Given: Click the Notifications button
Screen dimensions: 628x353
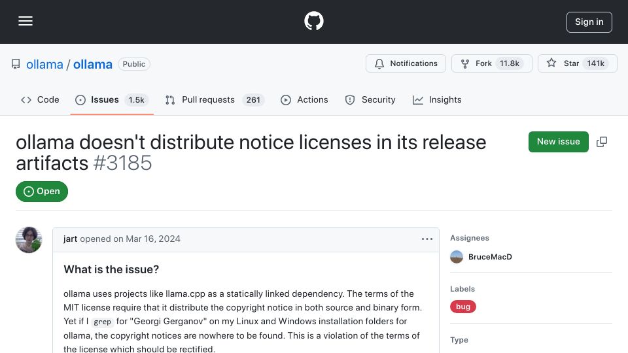Looking at the screenshot, I should [406, 63].
